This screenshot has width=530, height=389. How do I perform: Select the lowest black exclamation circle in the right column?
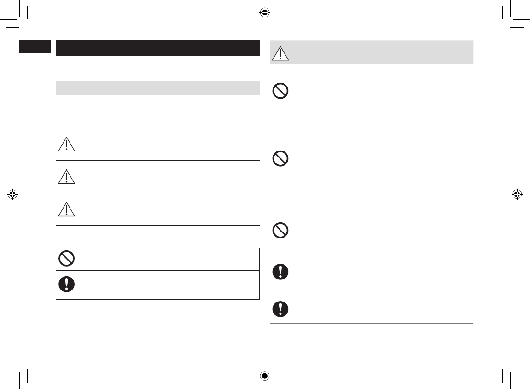click(x=280, y=309)
